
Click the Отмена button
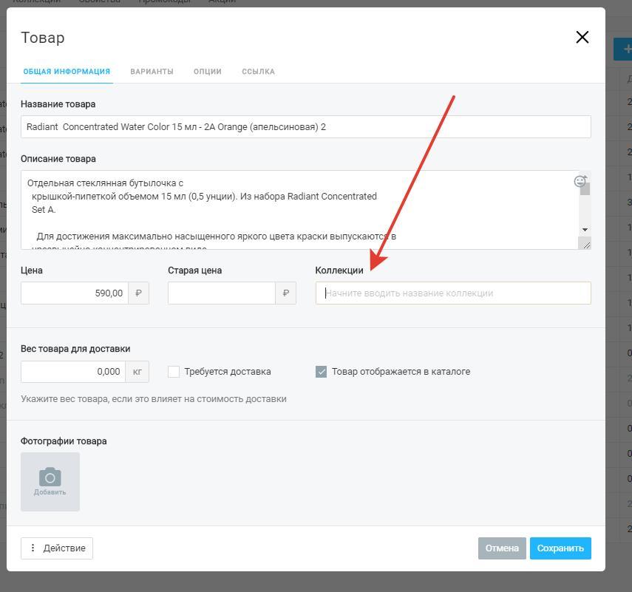(502, 548)
